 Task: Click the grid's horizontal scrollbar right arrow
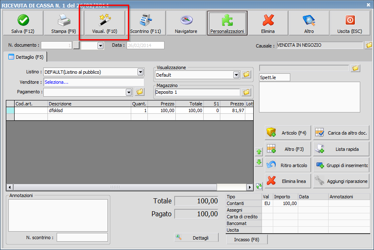250,187
